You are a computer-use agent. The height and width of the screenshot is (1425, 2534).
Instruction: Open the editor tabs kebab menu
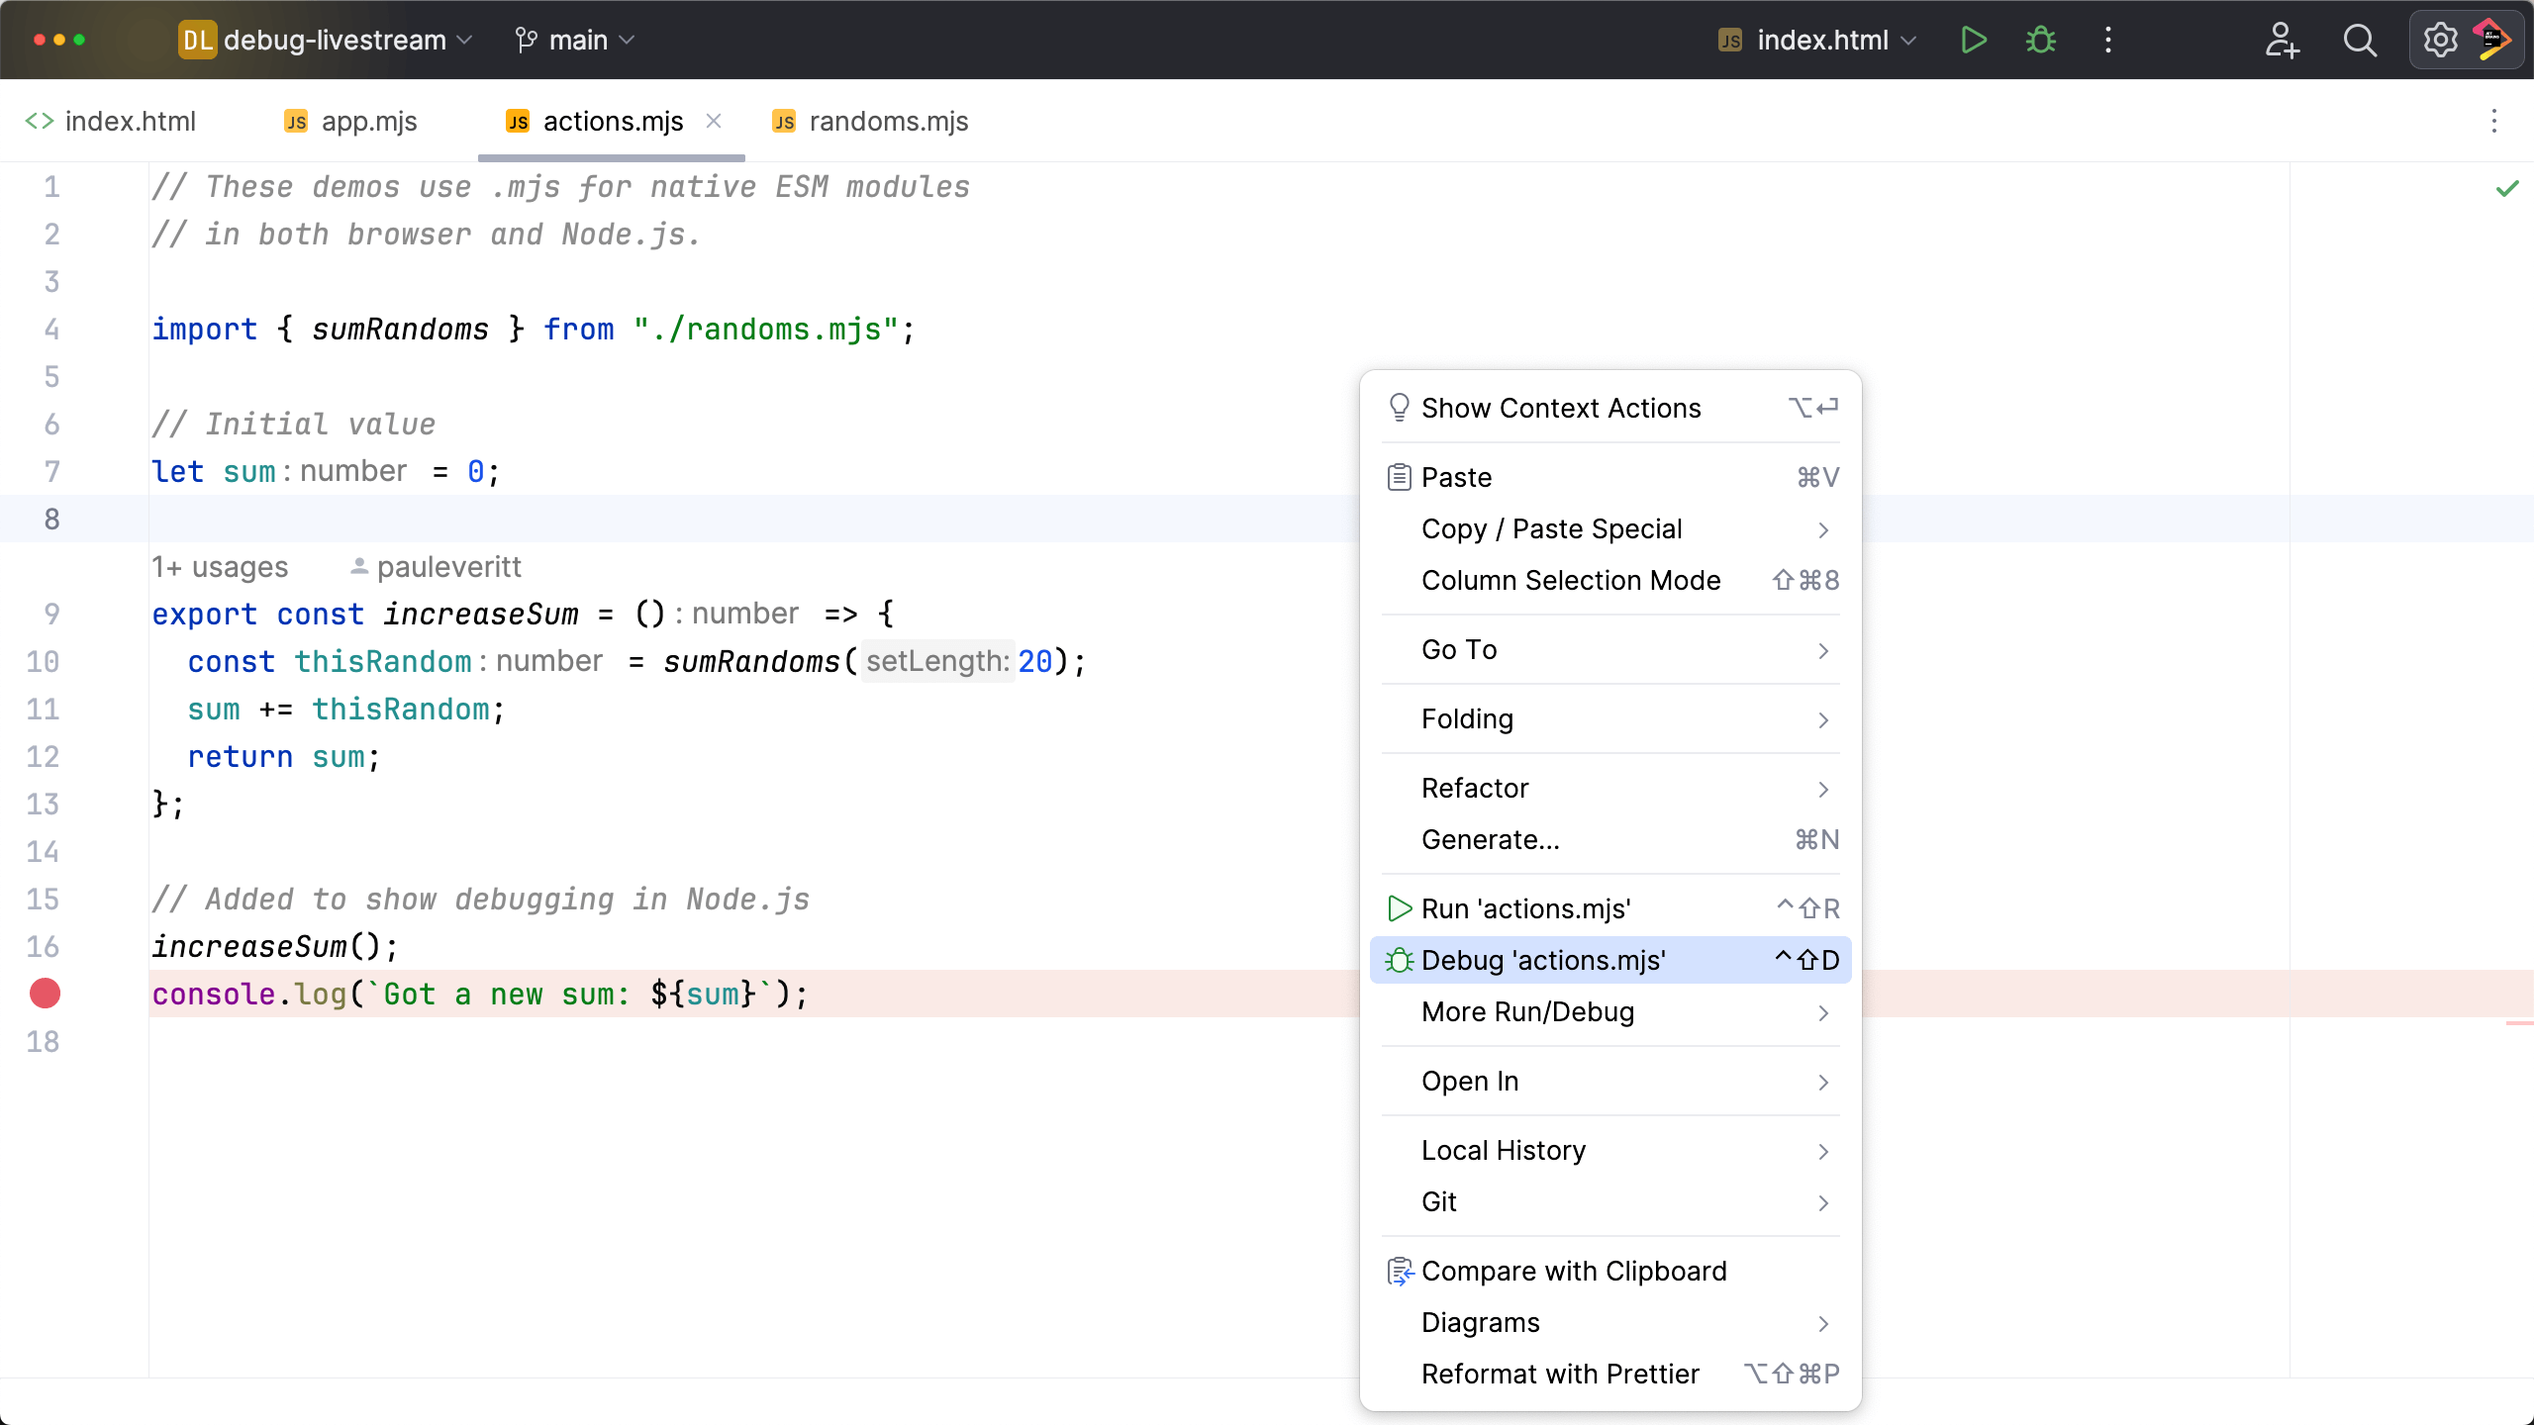tap(2494, 121)
